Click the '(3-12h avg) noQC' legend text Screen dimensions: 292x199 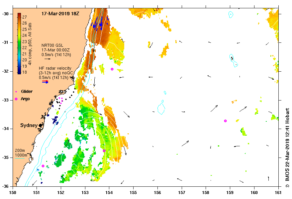tap(56, 73)
